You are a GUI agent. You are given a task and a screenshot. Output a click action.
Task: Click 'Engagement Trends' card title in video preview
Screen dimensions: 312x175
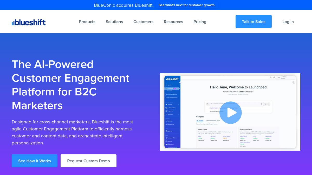[x=246, y=129]
